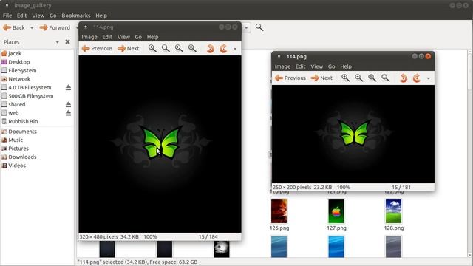Eject the web volume
The height and width of the screenshot is (266, 473).
tap(68, 113)
